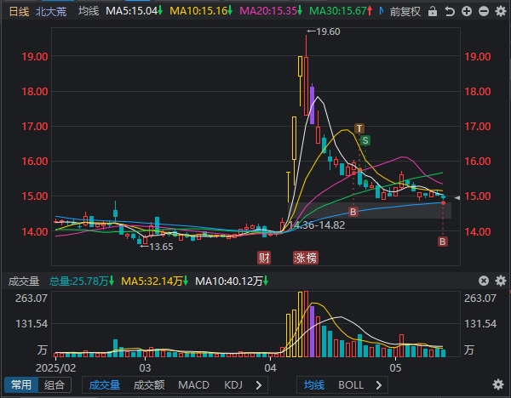Toggle the 均线 overlay at the bottom
511x398 pixels.
[315, 385]
